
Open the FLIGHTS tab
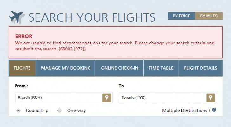pyautogui.click(x=22, y=68)
